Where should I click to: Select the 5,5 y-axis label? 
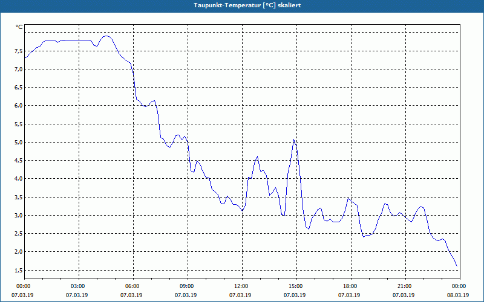19,124
